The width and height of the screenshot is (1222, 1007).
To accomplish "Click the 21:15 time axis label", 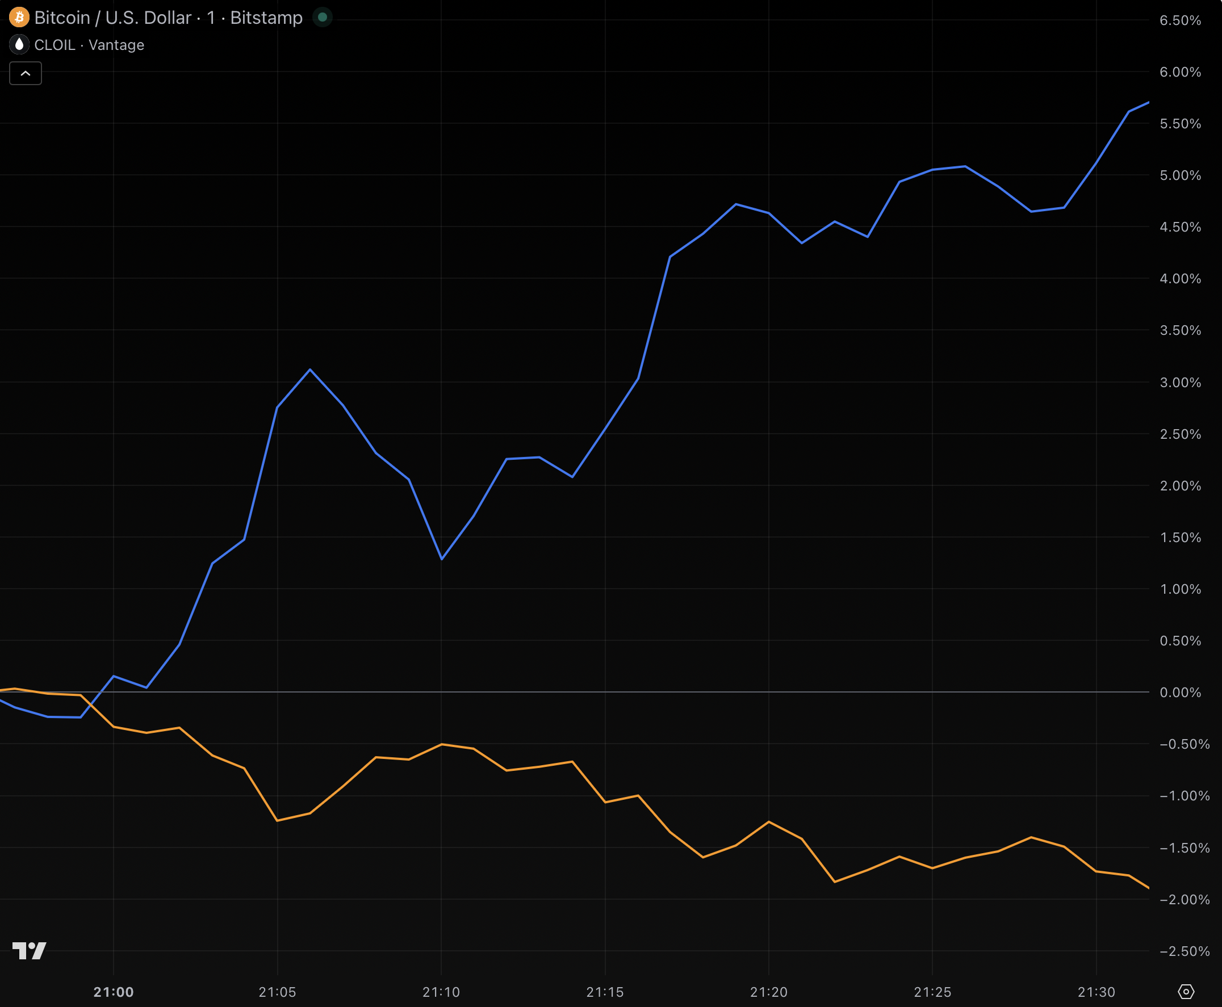I will pos(605,992).
